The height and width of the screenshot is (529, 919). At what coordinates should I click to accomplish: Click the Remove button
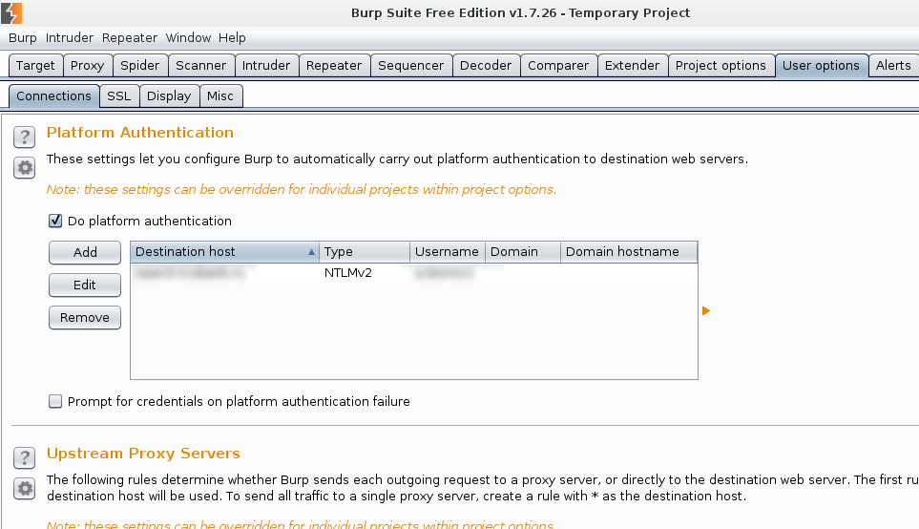85,317
